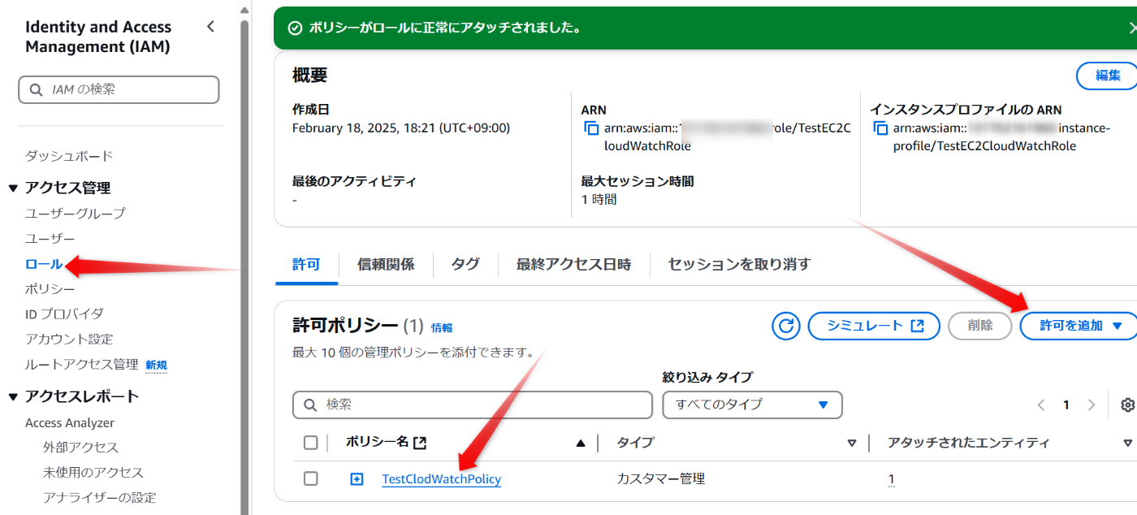Focus the policy 検索 filter field
The height and width of the screenshot is (515, 1137).
click(473, 405)
